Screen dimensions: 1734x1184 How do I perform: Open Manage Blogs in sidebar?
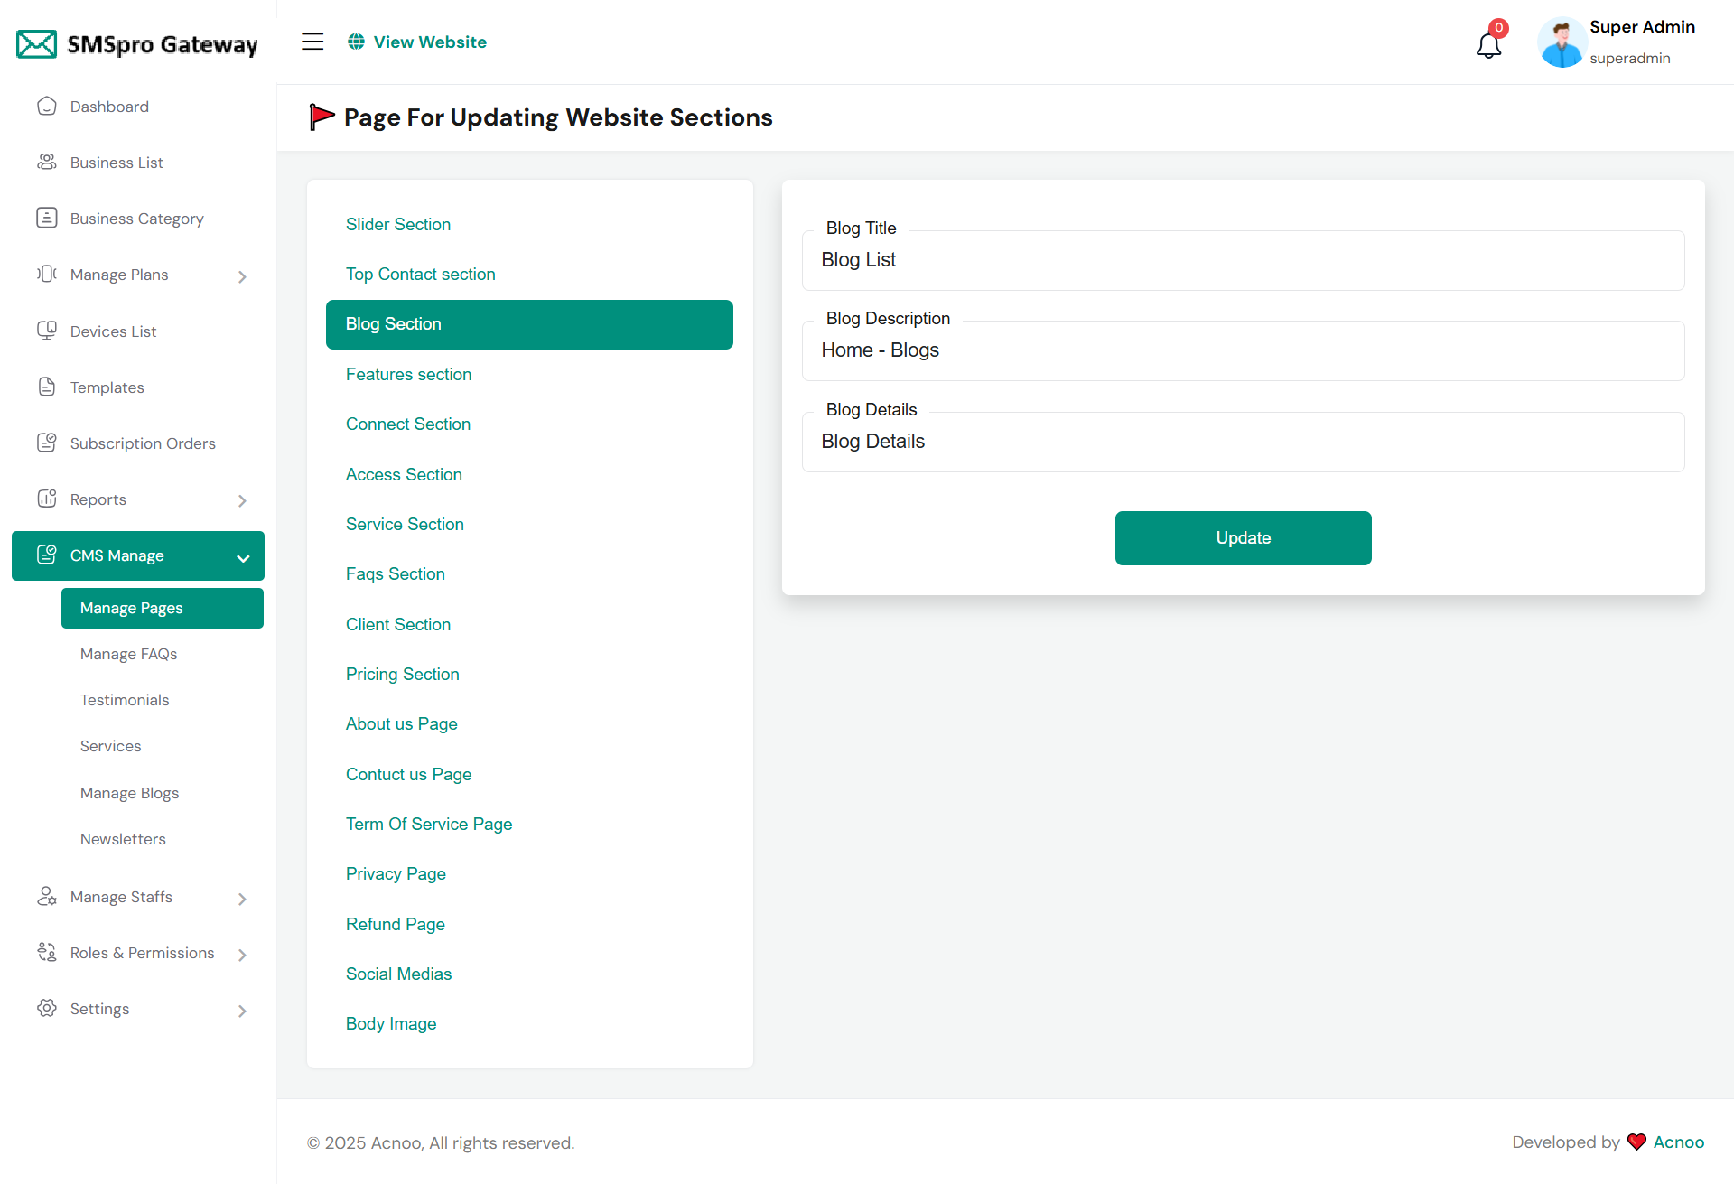point(129,793)
